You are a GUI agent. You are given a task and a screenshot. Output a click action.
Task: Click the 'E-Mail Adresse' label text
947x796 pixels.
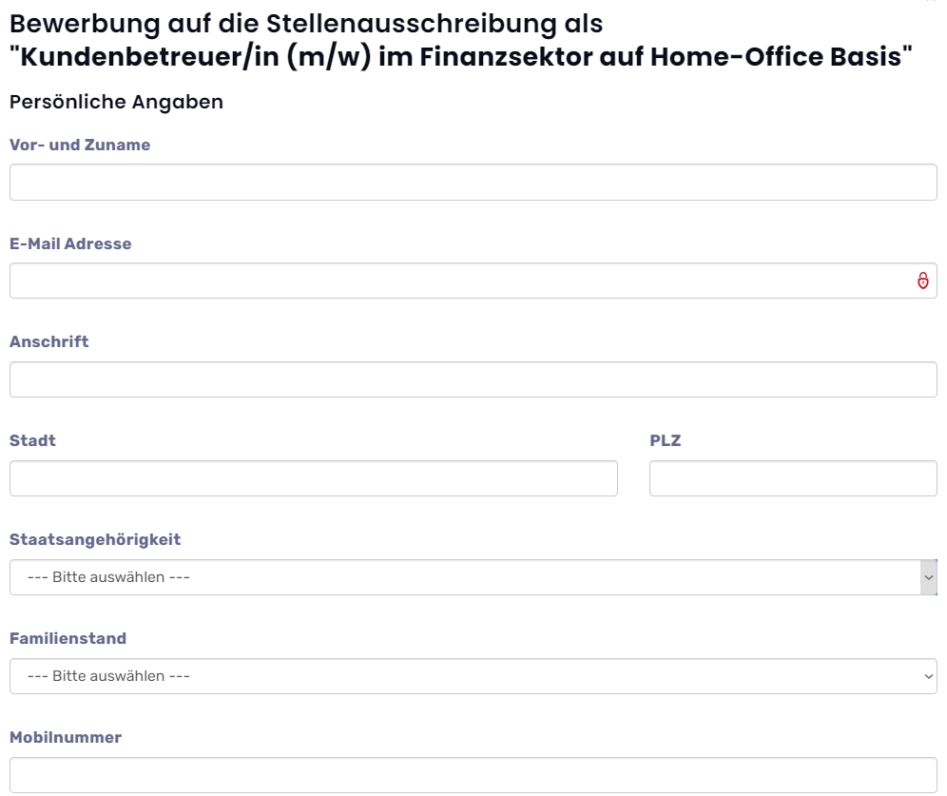pyautogui.click(x=70, y=243)
